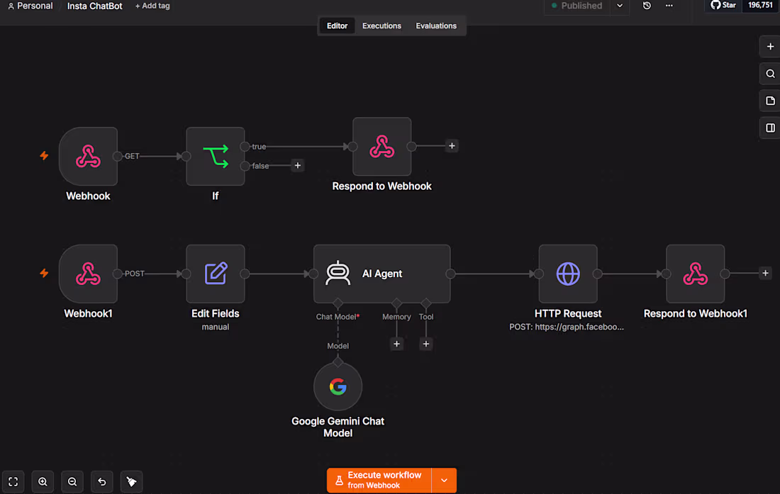Click the zoom to fit canvas icon
The image size is (780, 494).
point(13,481)
